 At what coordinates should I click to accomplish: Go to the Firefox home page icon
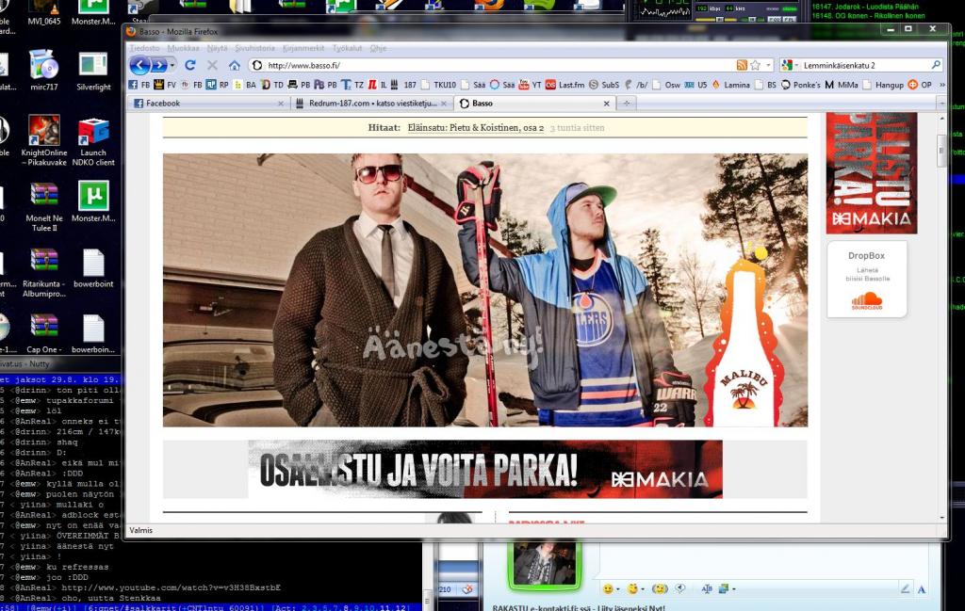pyautogui.click(x=235, y=65)
